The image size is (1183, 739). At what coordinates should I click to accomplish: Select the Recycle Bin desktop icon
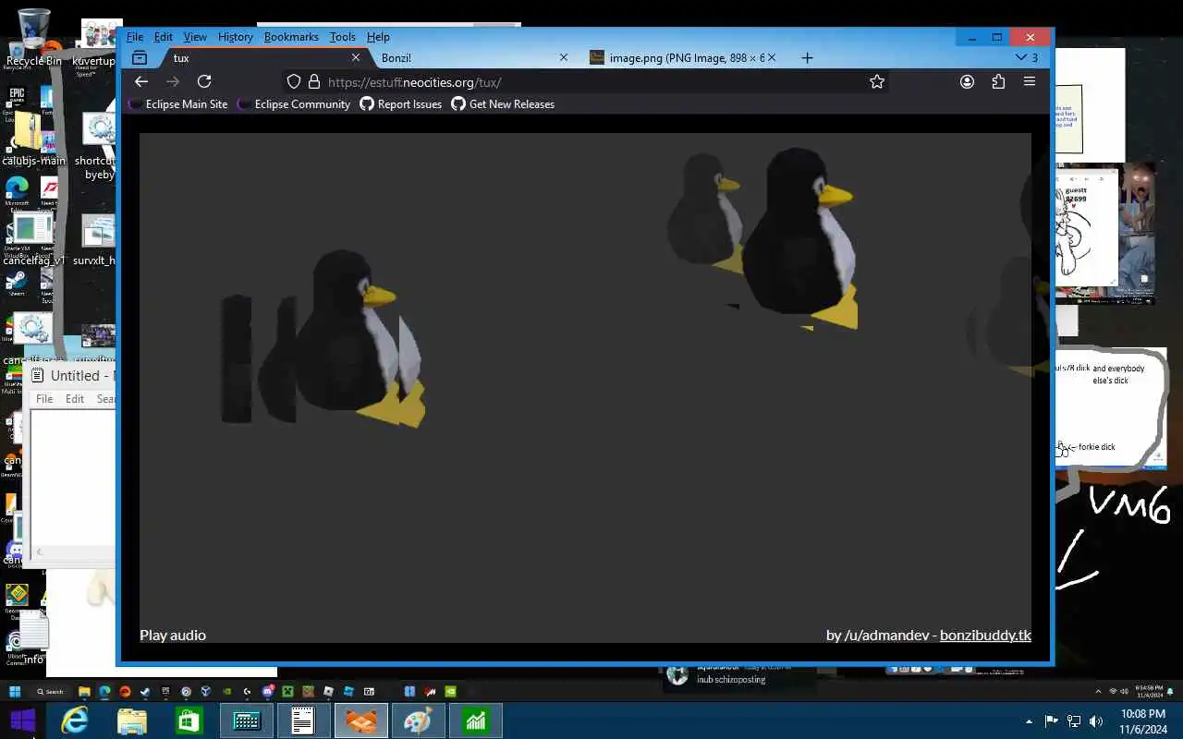(33, 39)
